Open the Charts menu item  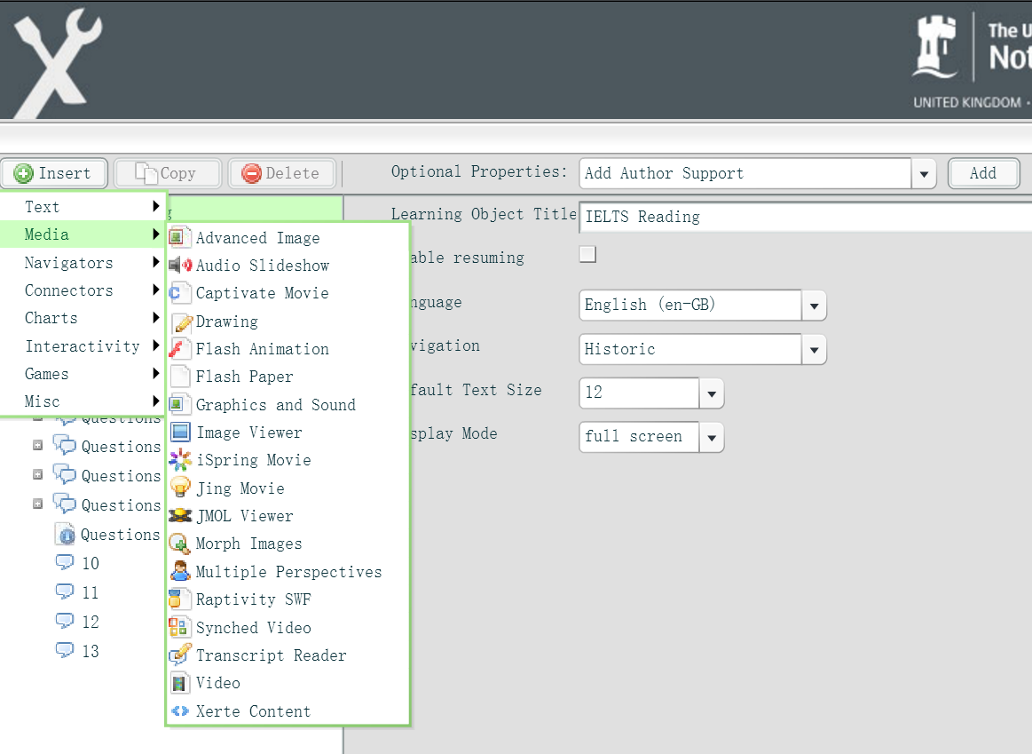[x=83, y=318]
